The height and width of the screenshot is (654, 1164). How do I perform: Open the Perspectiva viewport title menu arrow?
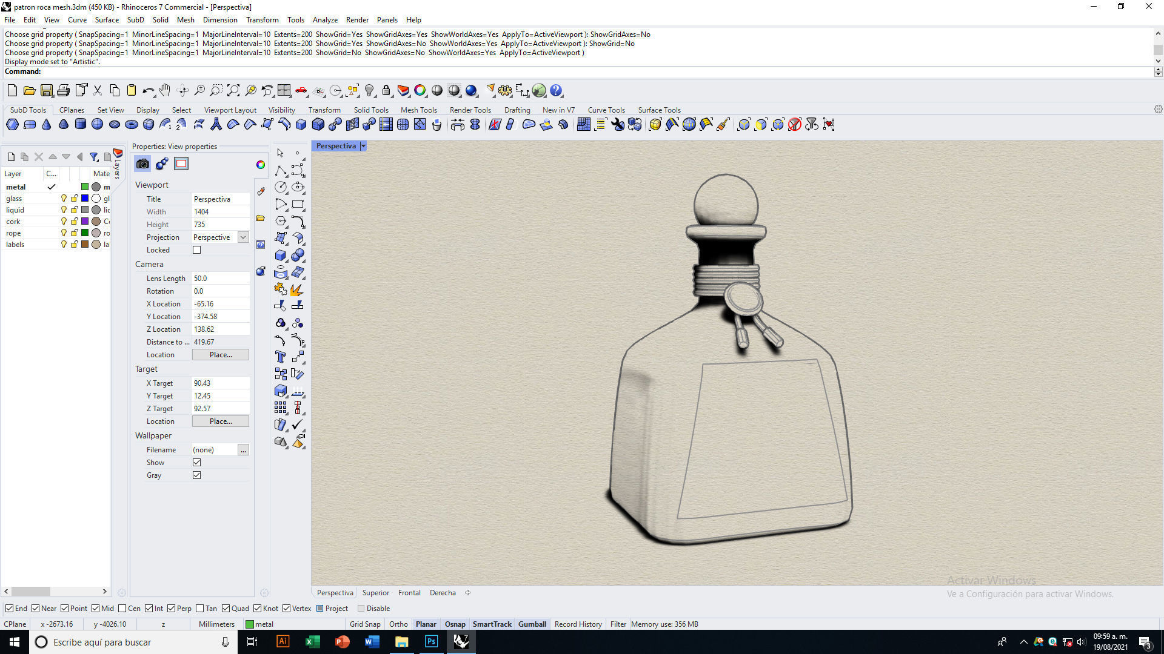coord(363,146)
